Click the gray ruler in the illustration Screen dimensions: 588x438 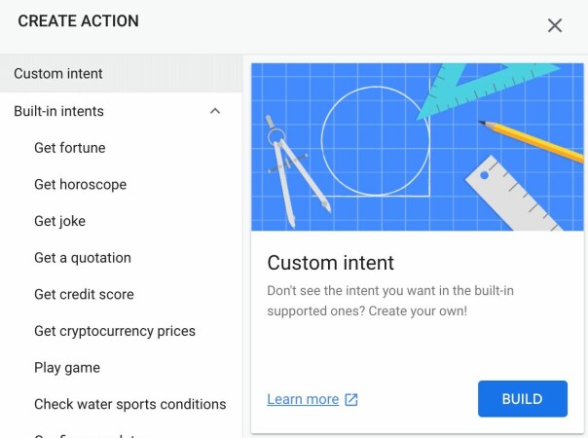pyautogui.click(x=513, y=193)
